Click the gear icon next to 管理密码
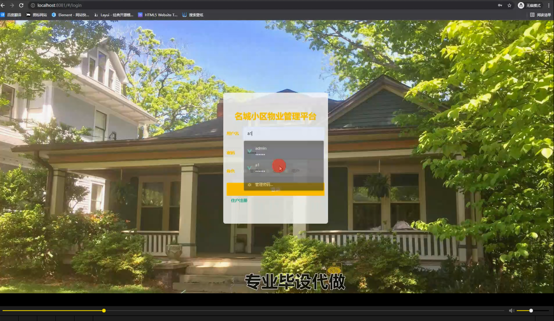The image size is (554, 321). [249, 185]
